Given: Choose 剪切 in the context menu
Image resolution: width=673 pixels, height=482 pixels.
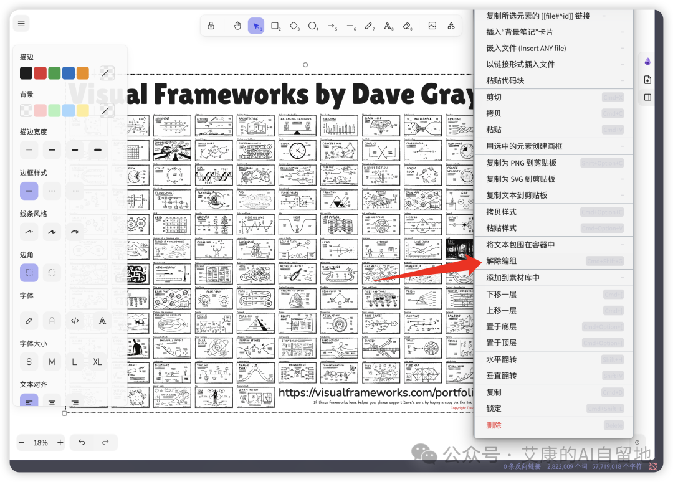Looking at the screenshot, I should (x=554, y=97).
